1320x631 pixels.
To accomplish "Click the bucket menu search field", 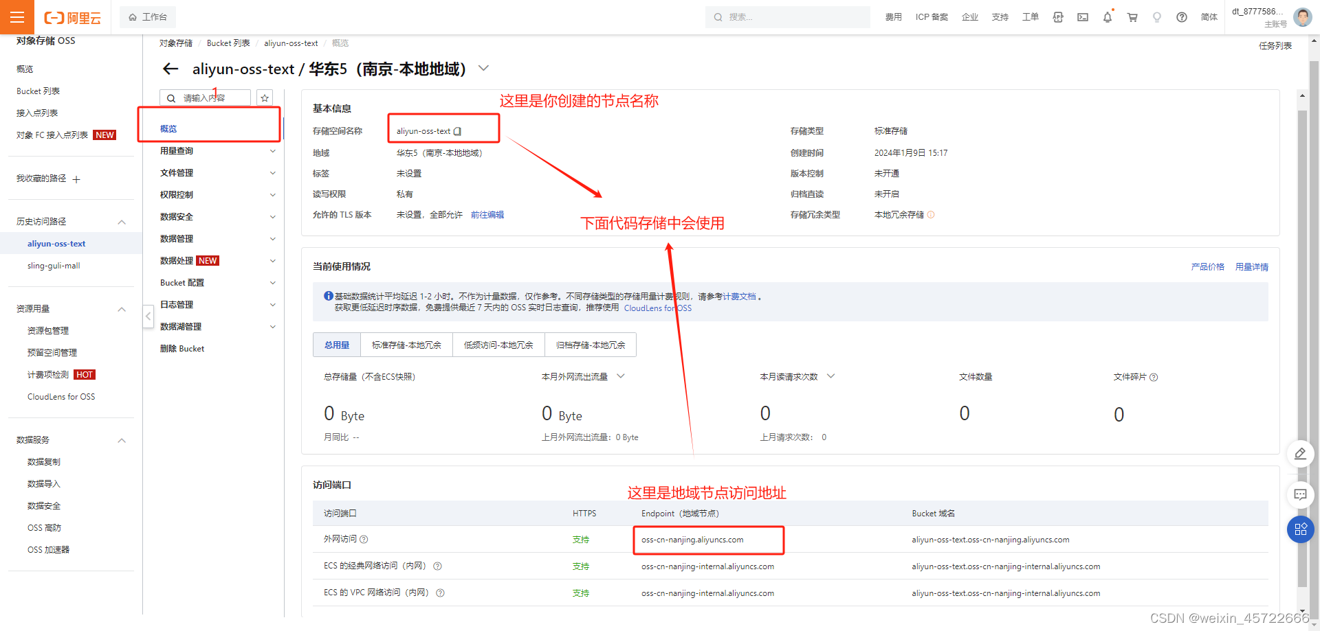I will point(205,98).
